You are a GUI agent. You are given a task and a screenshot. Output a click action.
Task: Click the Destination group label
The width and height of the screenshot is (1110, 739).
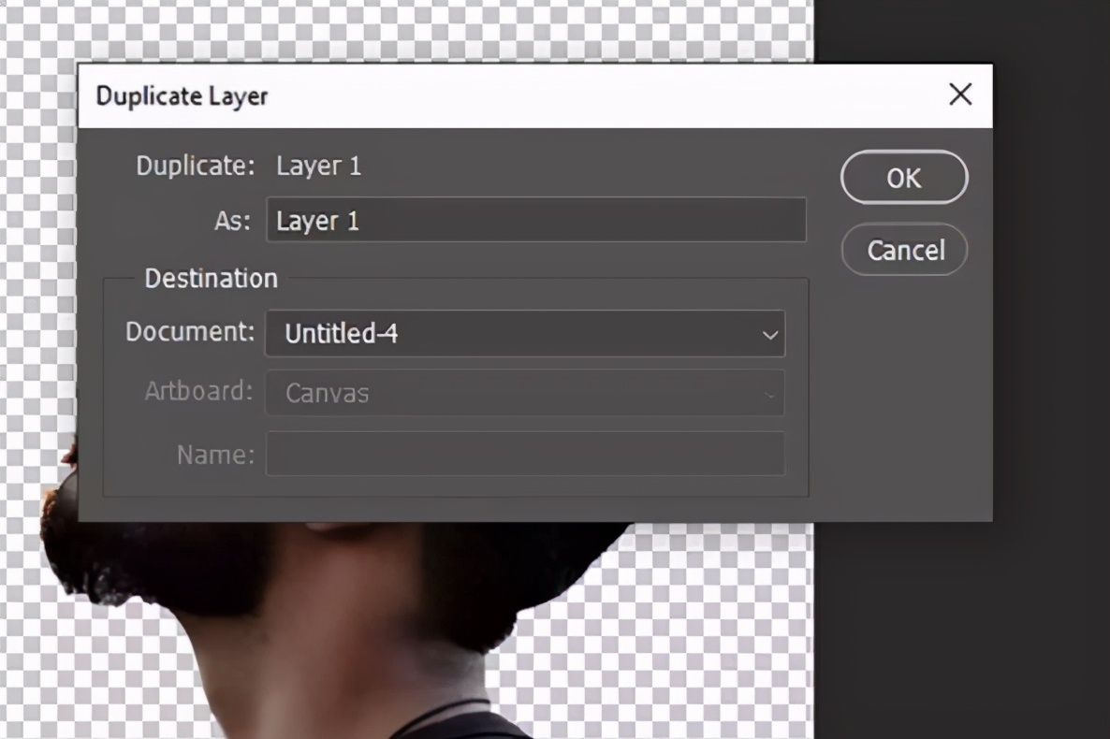pyautogui.click(x=211, y=279)
